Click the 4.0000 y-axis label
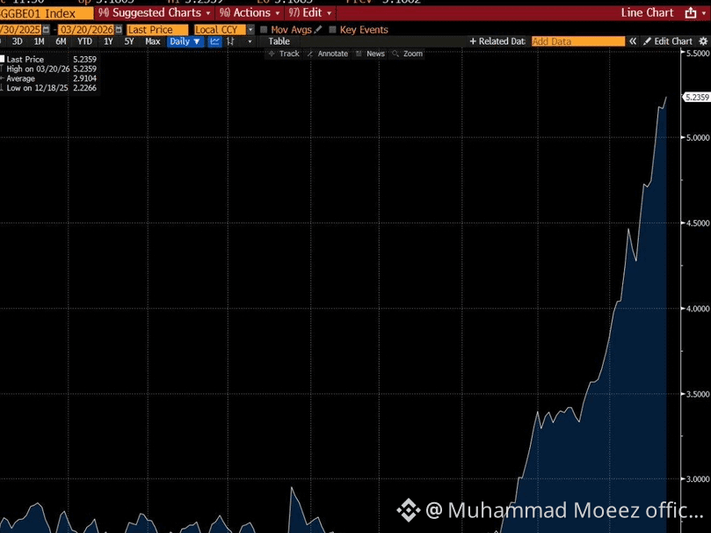Screen dimensions: 711x533 (698, 309)
